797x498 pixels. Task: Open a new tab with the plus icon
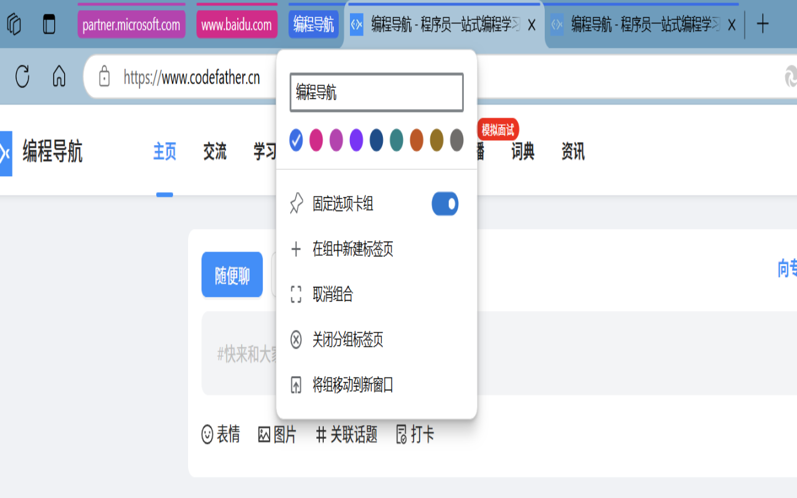[763, 25]
